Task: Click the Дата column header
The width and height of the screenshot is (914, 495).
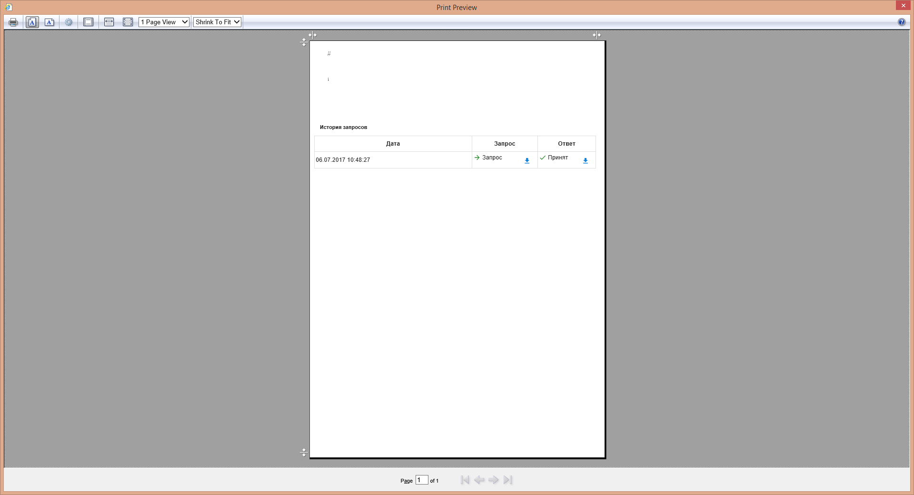Action: 393,144
